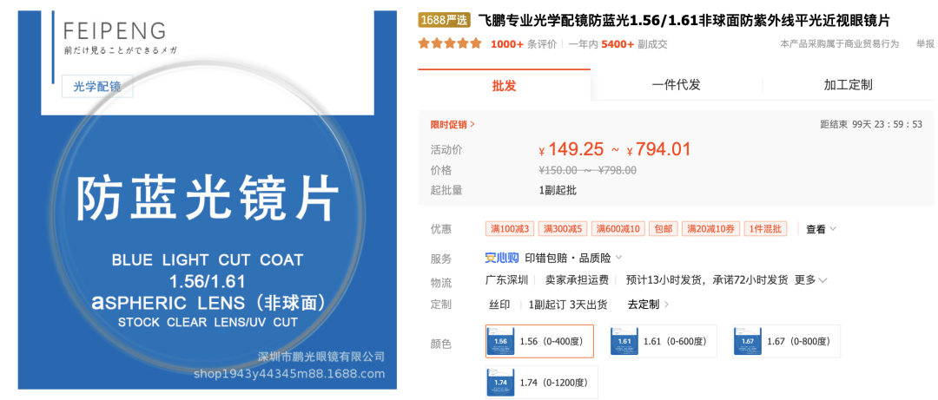938x400 pixels.
Task: Click the struck-through price ¥150.00 ~ ¥798.00
Action: pos(587,170)
